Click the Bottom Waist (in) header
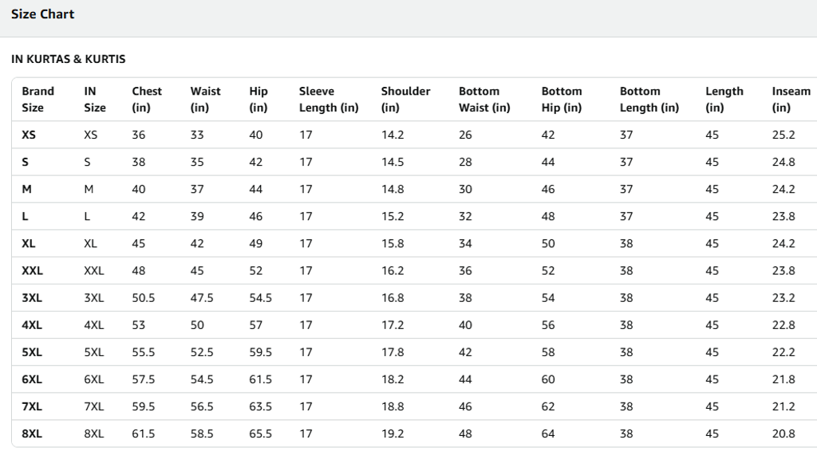Screen dimensions: 817x451 coord(483,100)
